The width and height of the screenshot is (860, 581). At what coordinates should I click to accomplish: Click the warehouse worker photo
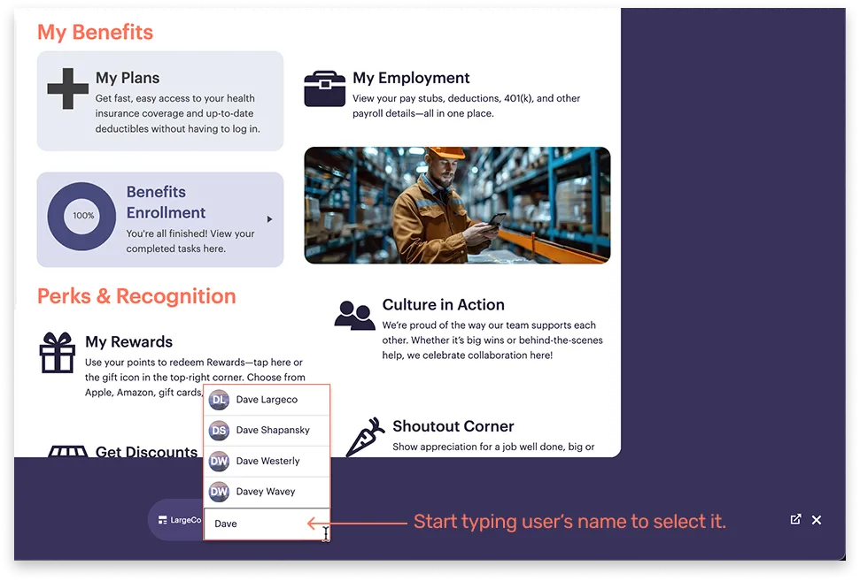pyautogui.click(x=457, y=205)
